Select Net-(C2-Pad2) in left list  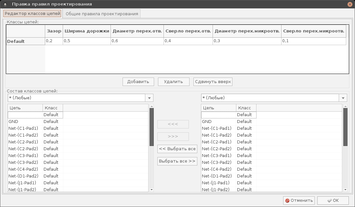click(78, 149)
